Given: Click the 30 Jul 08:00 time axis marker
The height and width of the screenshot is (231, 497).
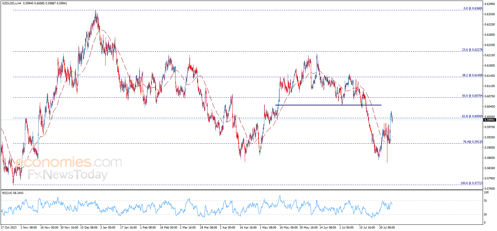Looking at the screenshot, I should tap(387, 228).
